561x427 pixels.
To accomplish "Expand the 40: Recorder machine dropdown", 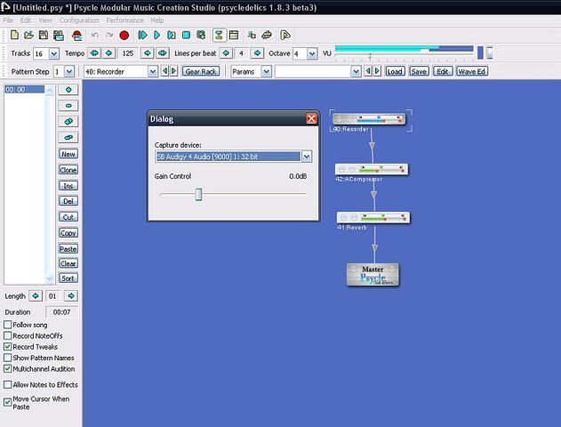I will coord(153,71).
